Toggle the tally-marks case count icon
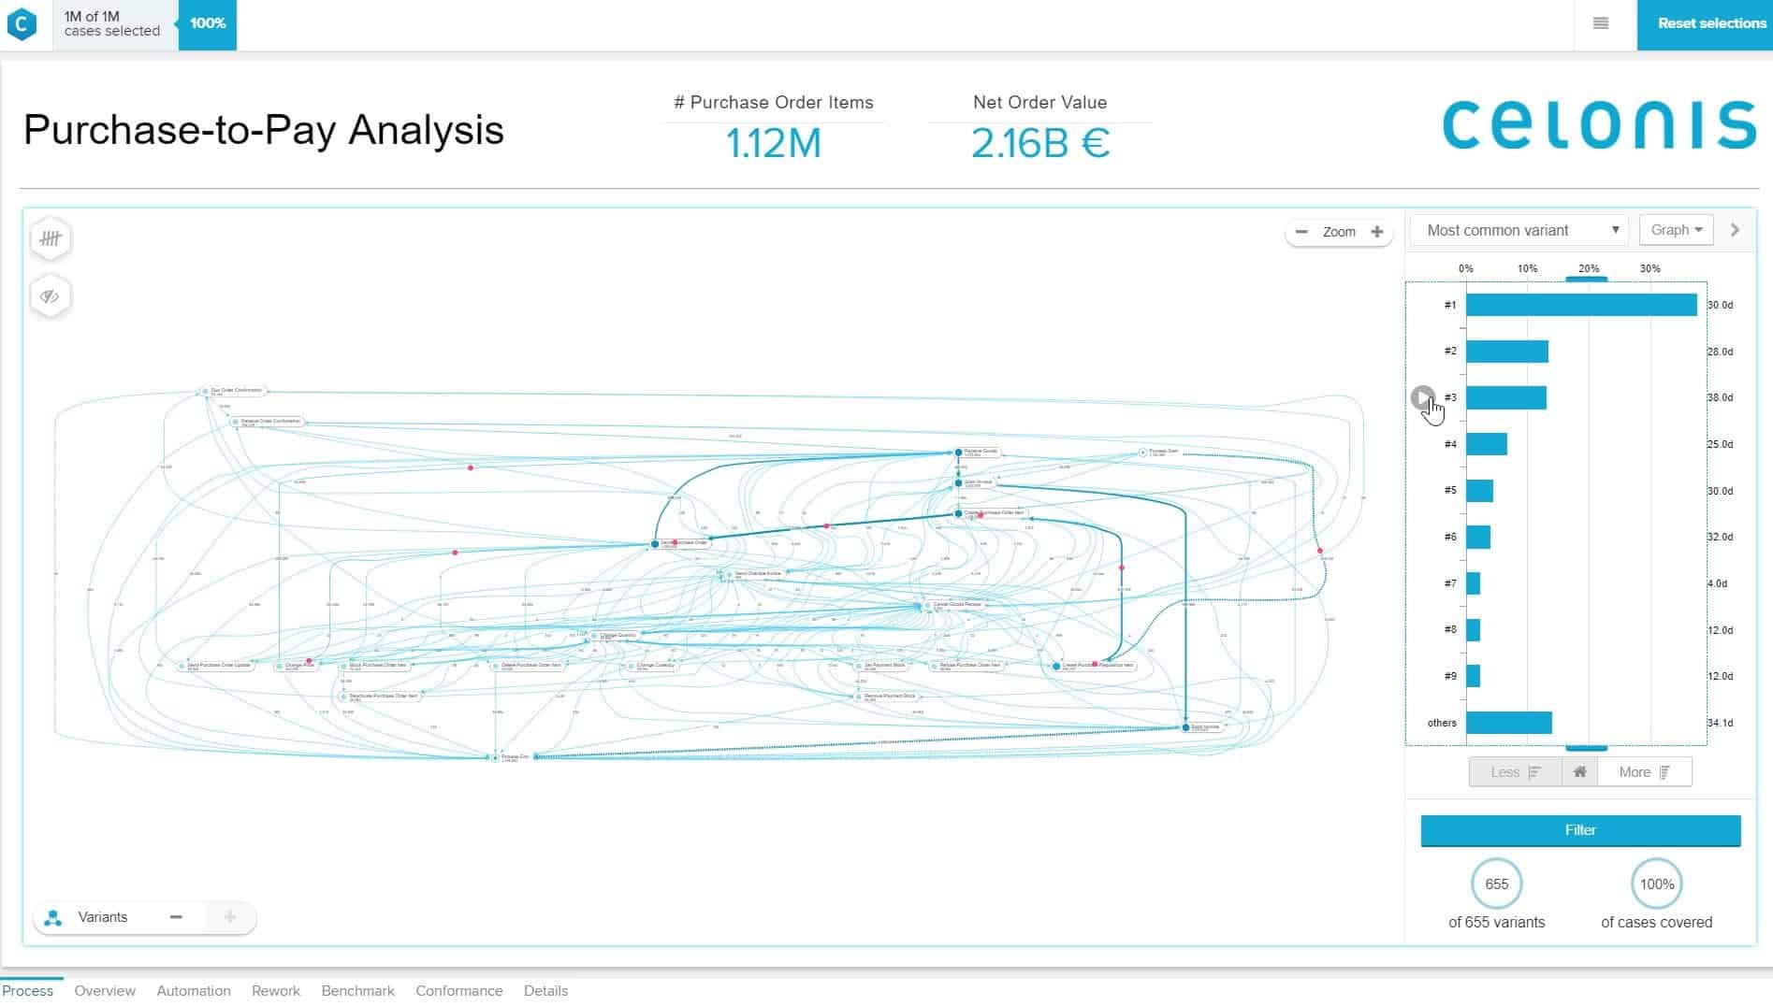1773x1006 pixels. [51, 239]
